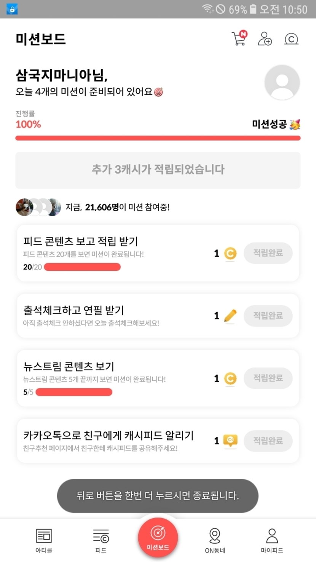Tap the KakaoTalk speech bubble reward icon
This screenshot has width=316, height=562.
tap(230, 441)
